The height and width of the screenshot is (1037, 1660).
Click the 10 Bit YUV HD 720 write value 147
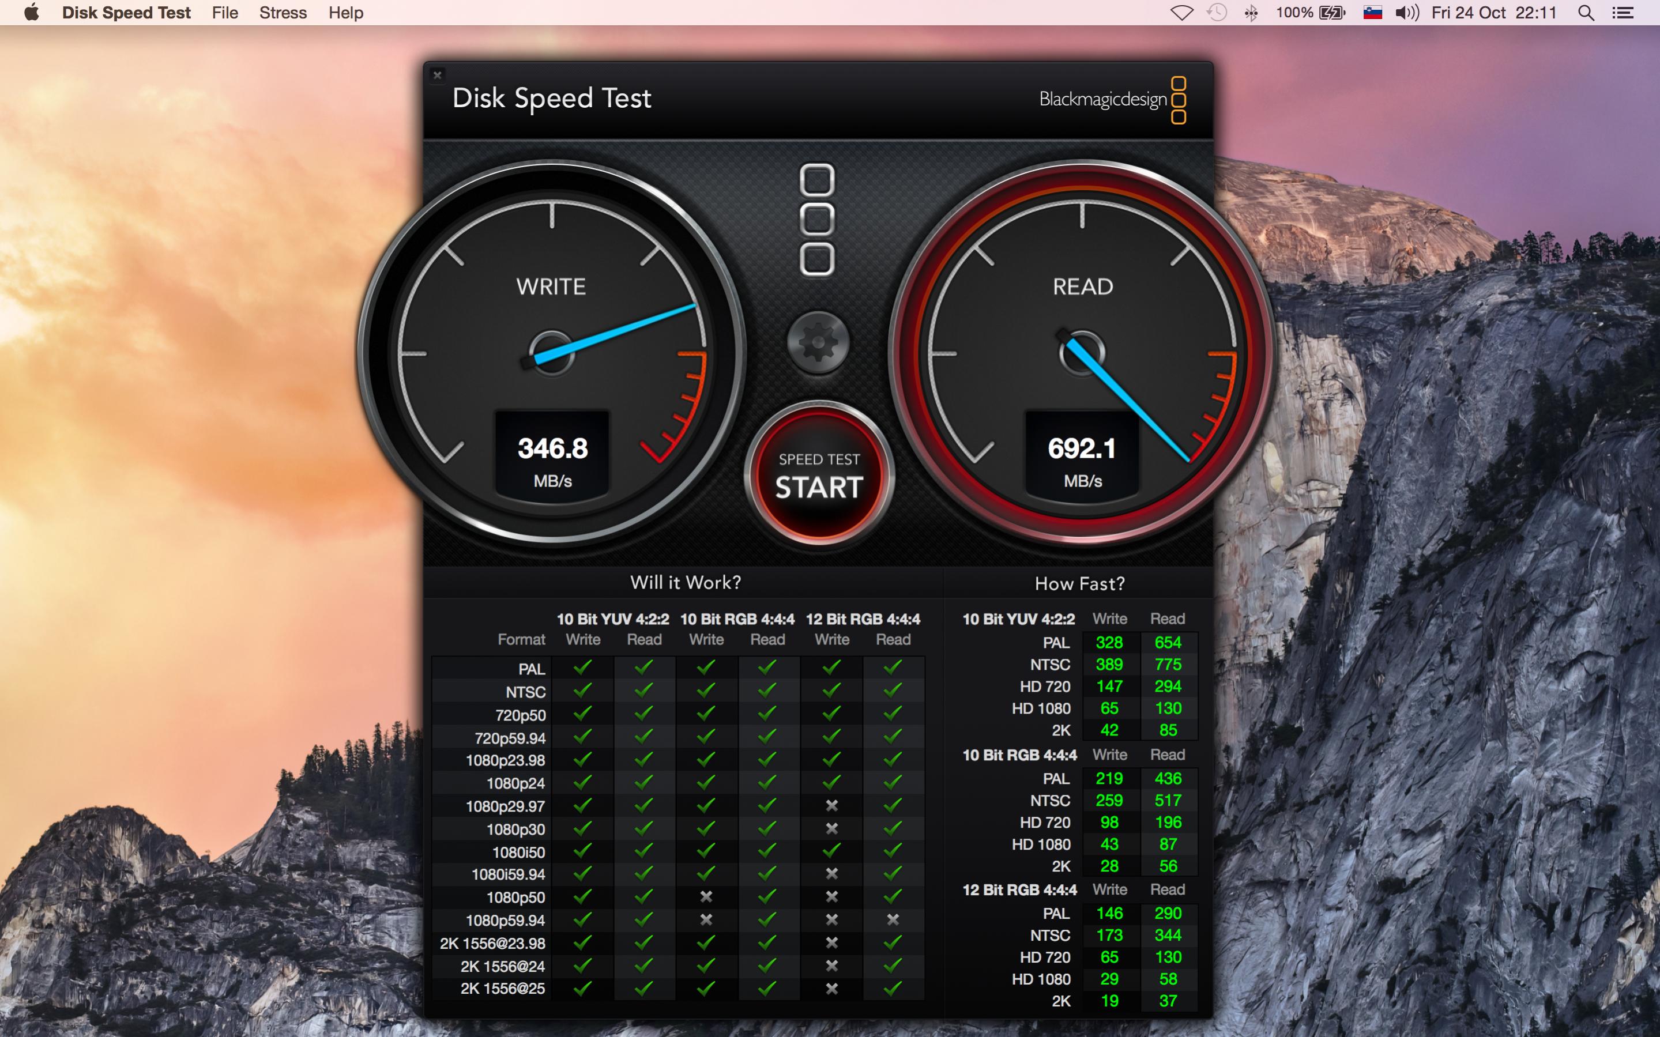(1109, 687)
